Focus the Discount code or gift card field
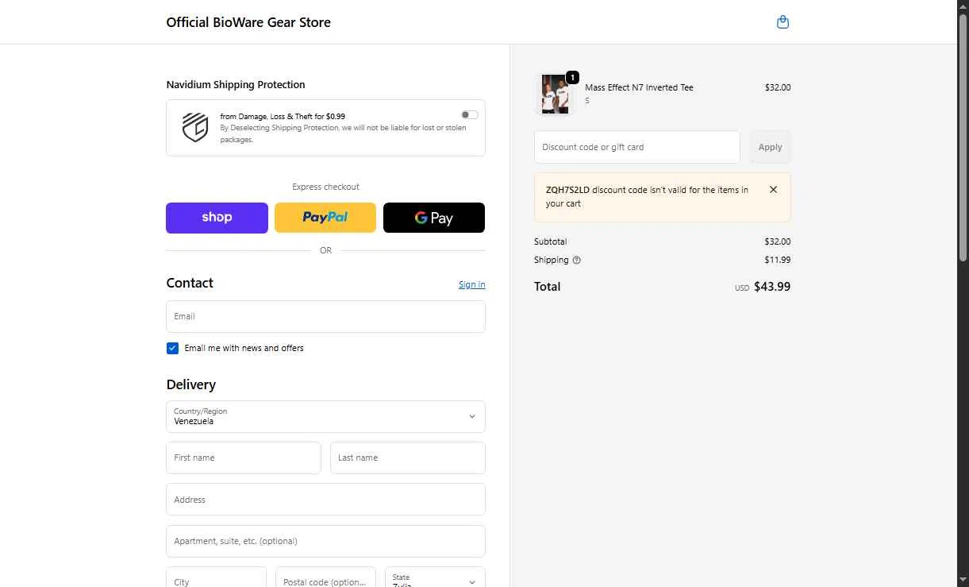Image resolution: width=969 pixels, height=587 pixels. 637,147
